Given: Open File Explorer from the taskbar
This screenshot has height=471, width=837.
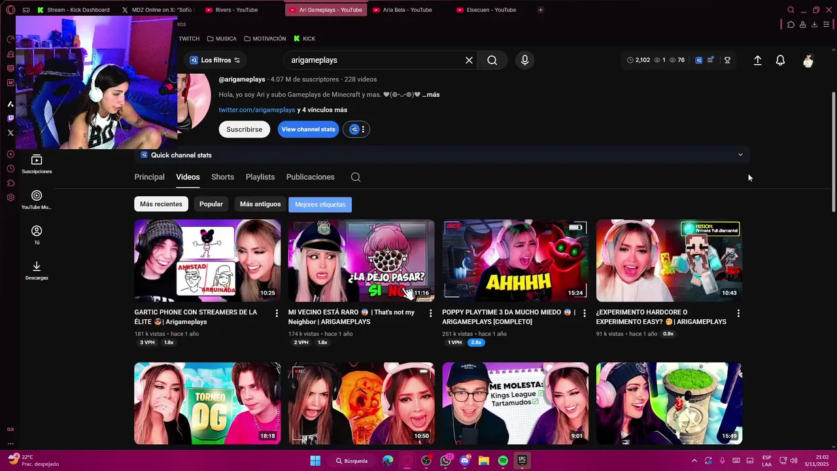Looking at the screenshot, I should (484, 461).
